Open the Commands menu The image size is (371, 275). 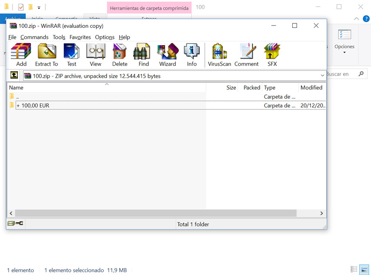pyautogui.click(x=34, y=37)
